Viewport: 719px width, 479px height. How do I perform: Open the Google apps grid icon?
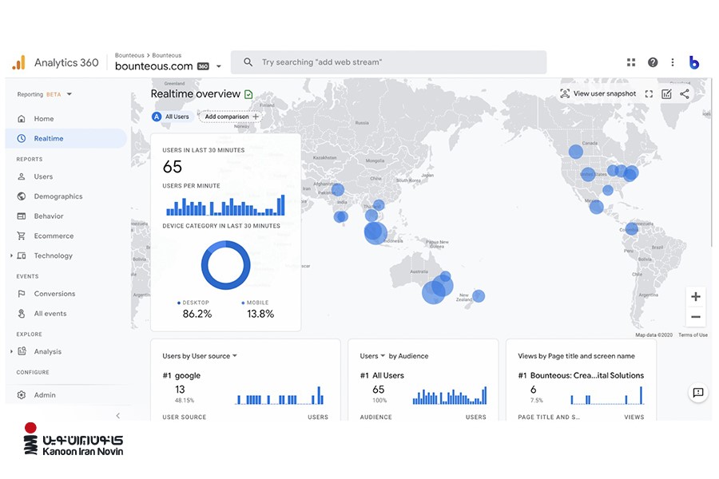click(631, 62)
